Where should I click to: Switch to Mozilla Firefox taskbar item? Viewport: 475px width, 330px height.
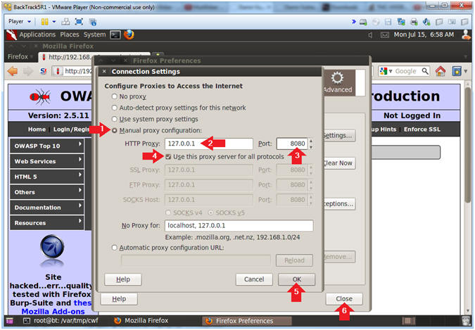(x=141, y=321)
